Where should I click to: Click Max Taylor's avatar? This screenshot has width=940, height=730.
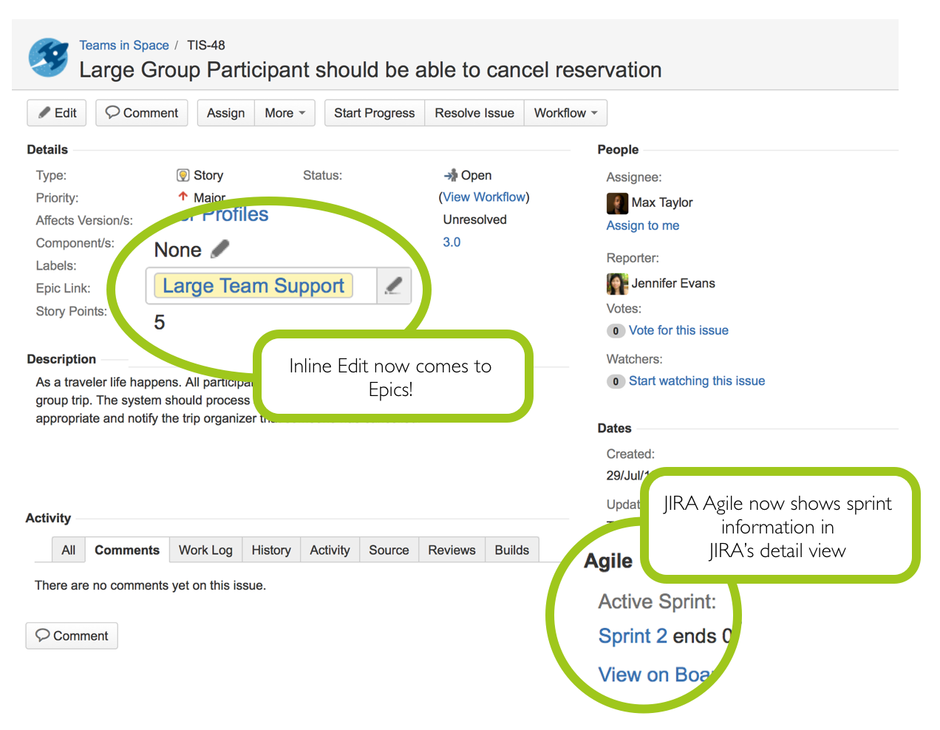[x=617, y=202]
